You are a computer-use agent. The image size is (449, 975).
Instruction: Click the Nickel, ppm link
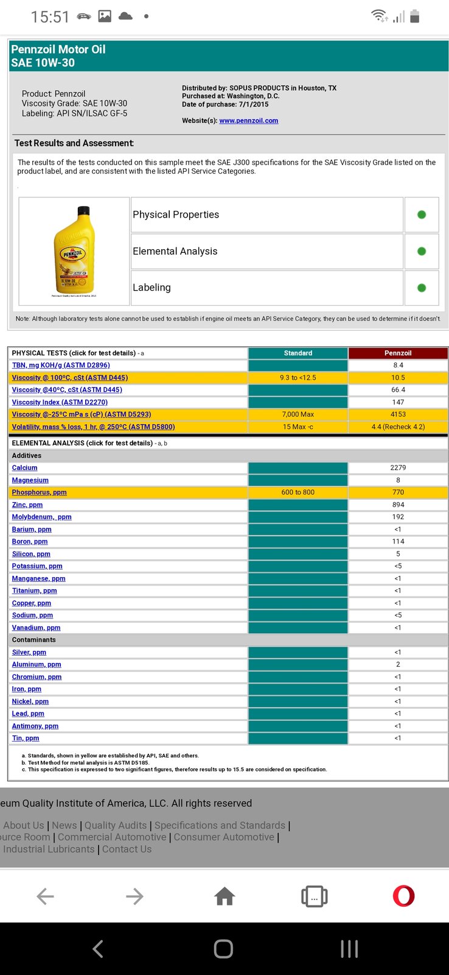coord(30,701)
